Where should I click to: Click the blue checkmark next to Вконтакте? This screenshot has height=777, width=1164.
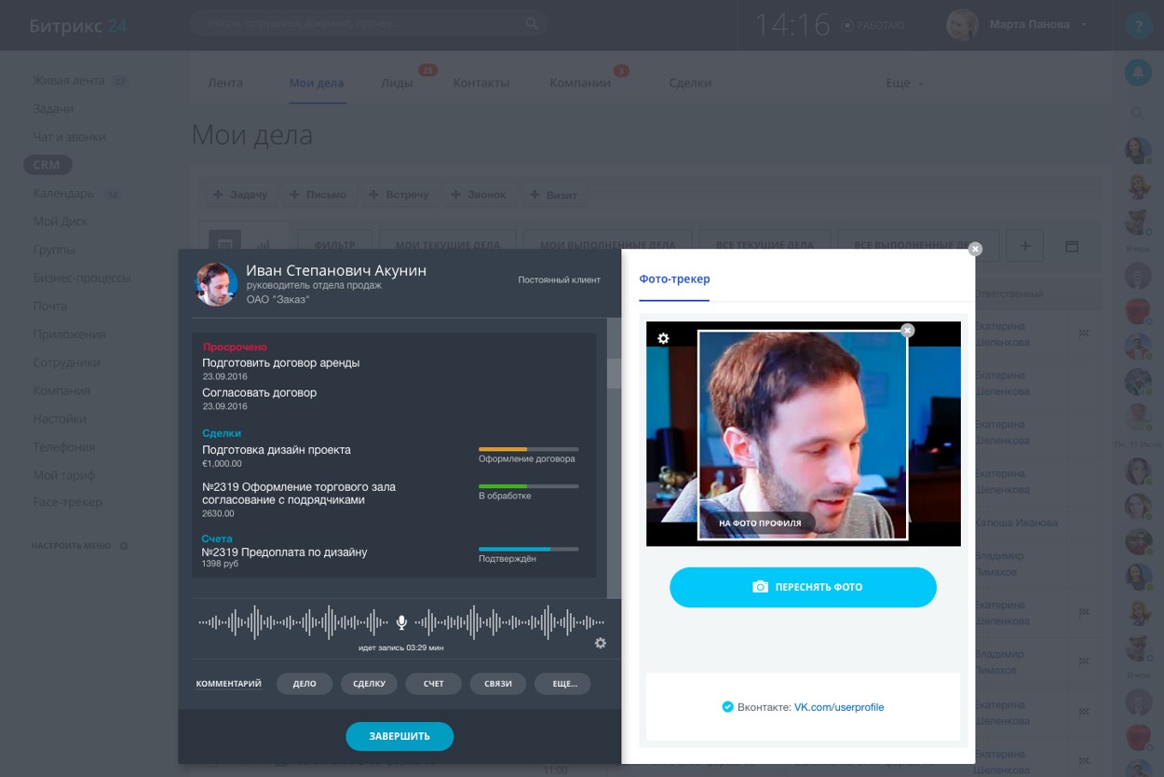click(727, 707)
